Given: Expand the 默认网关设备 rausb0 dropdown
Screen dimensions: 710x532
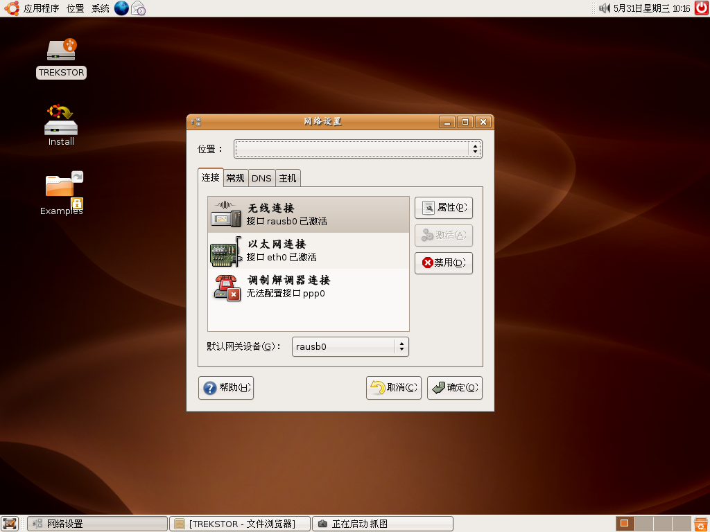Looking at the screenshot, I should 350,346.
